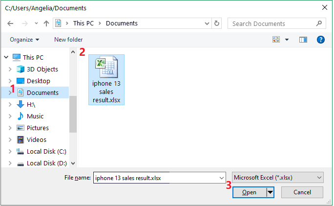This screenshot has width=334, height=206.
Task: Click the magnifier search icon
Action: 319,23
